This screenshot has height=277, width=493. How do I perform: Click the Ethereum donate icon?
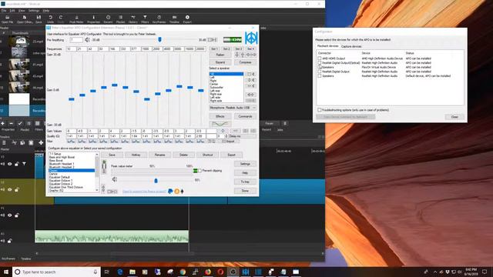[182, 191]
